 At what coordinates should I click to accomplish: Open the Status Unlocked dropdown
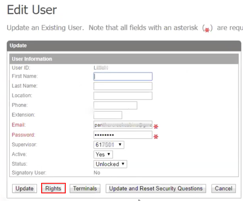click(x=111, y=164)
